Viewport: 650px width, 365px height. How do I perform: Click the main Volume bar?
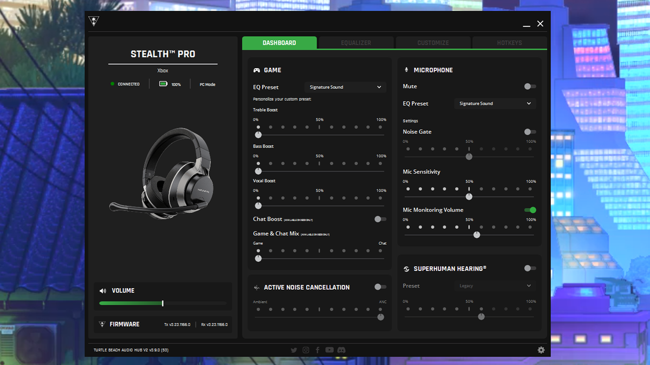163,303
